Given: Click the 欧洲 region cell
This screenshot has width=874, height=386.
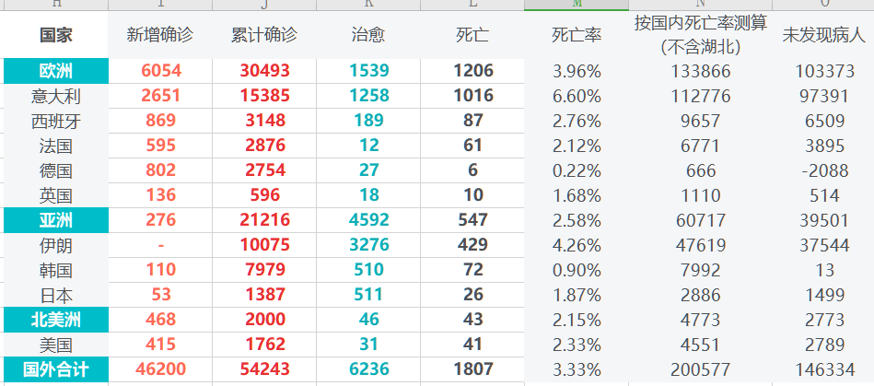Looking at the screenshot, I should (x=56, y=71).
